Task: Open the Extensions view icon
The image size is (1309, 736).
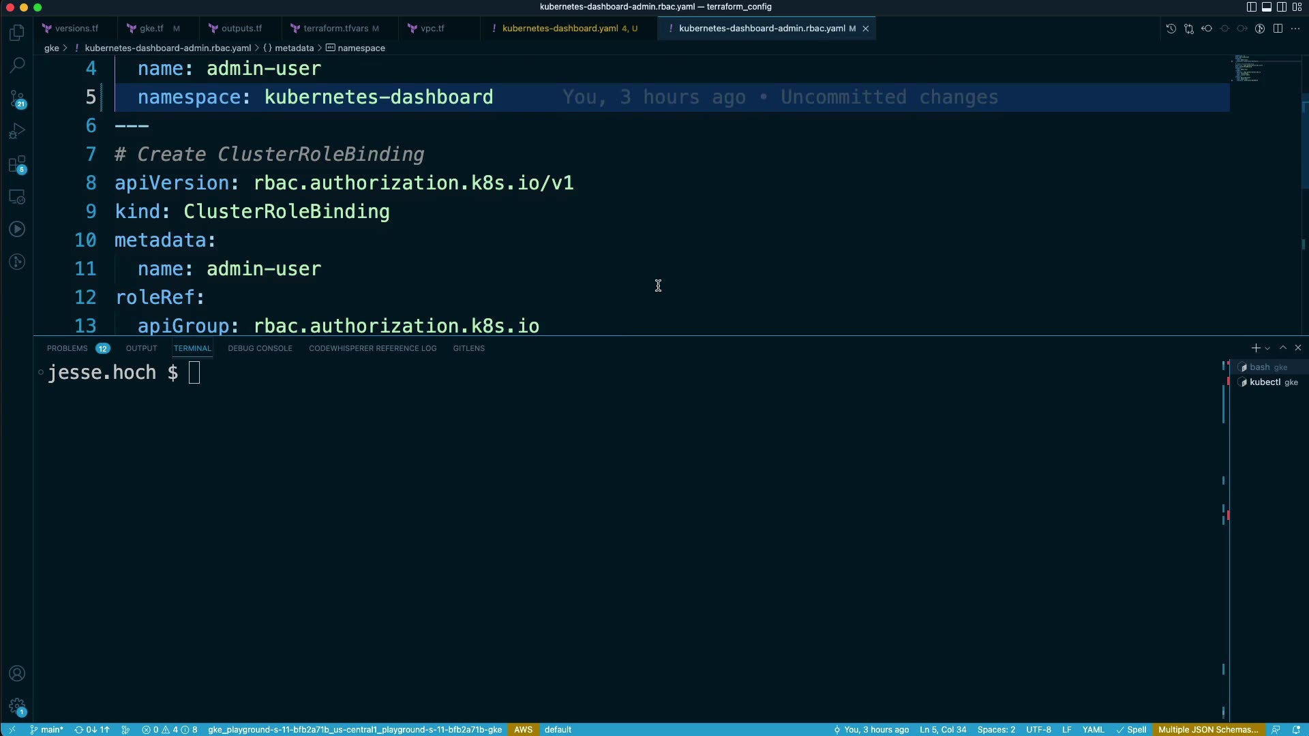Action: click(x=17, y=164)
